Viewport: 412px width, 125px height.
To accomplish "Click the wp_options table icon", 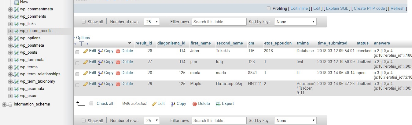I will point(17,38).
